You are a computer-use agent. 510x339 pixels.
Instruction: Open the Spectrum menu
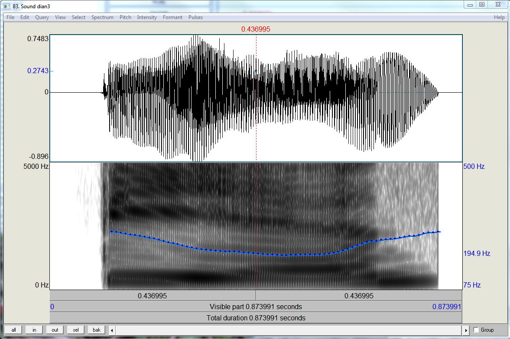click(102, 17)
